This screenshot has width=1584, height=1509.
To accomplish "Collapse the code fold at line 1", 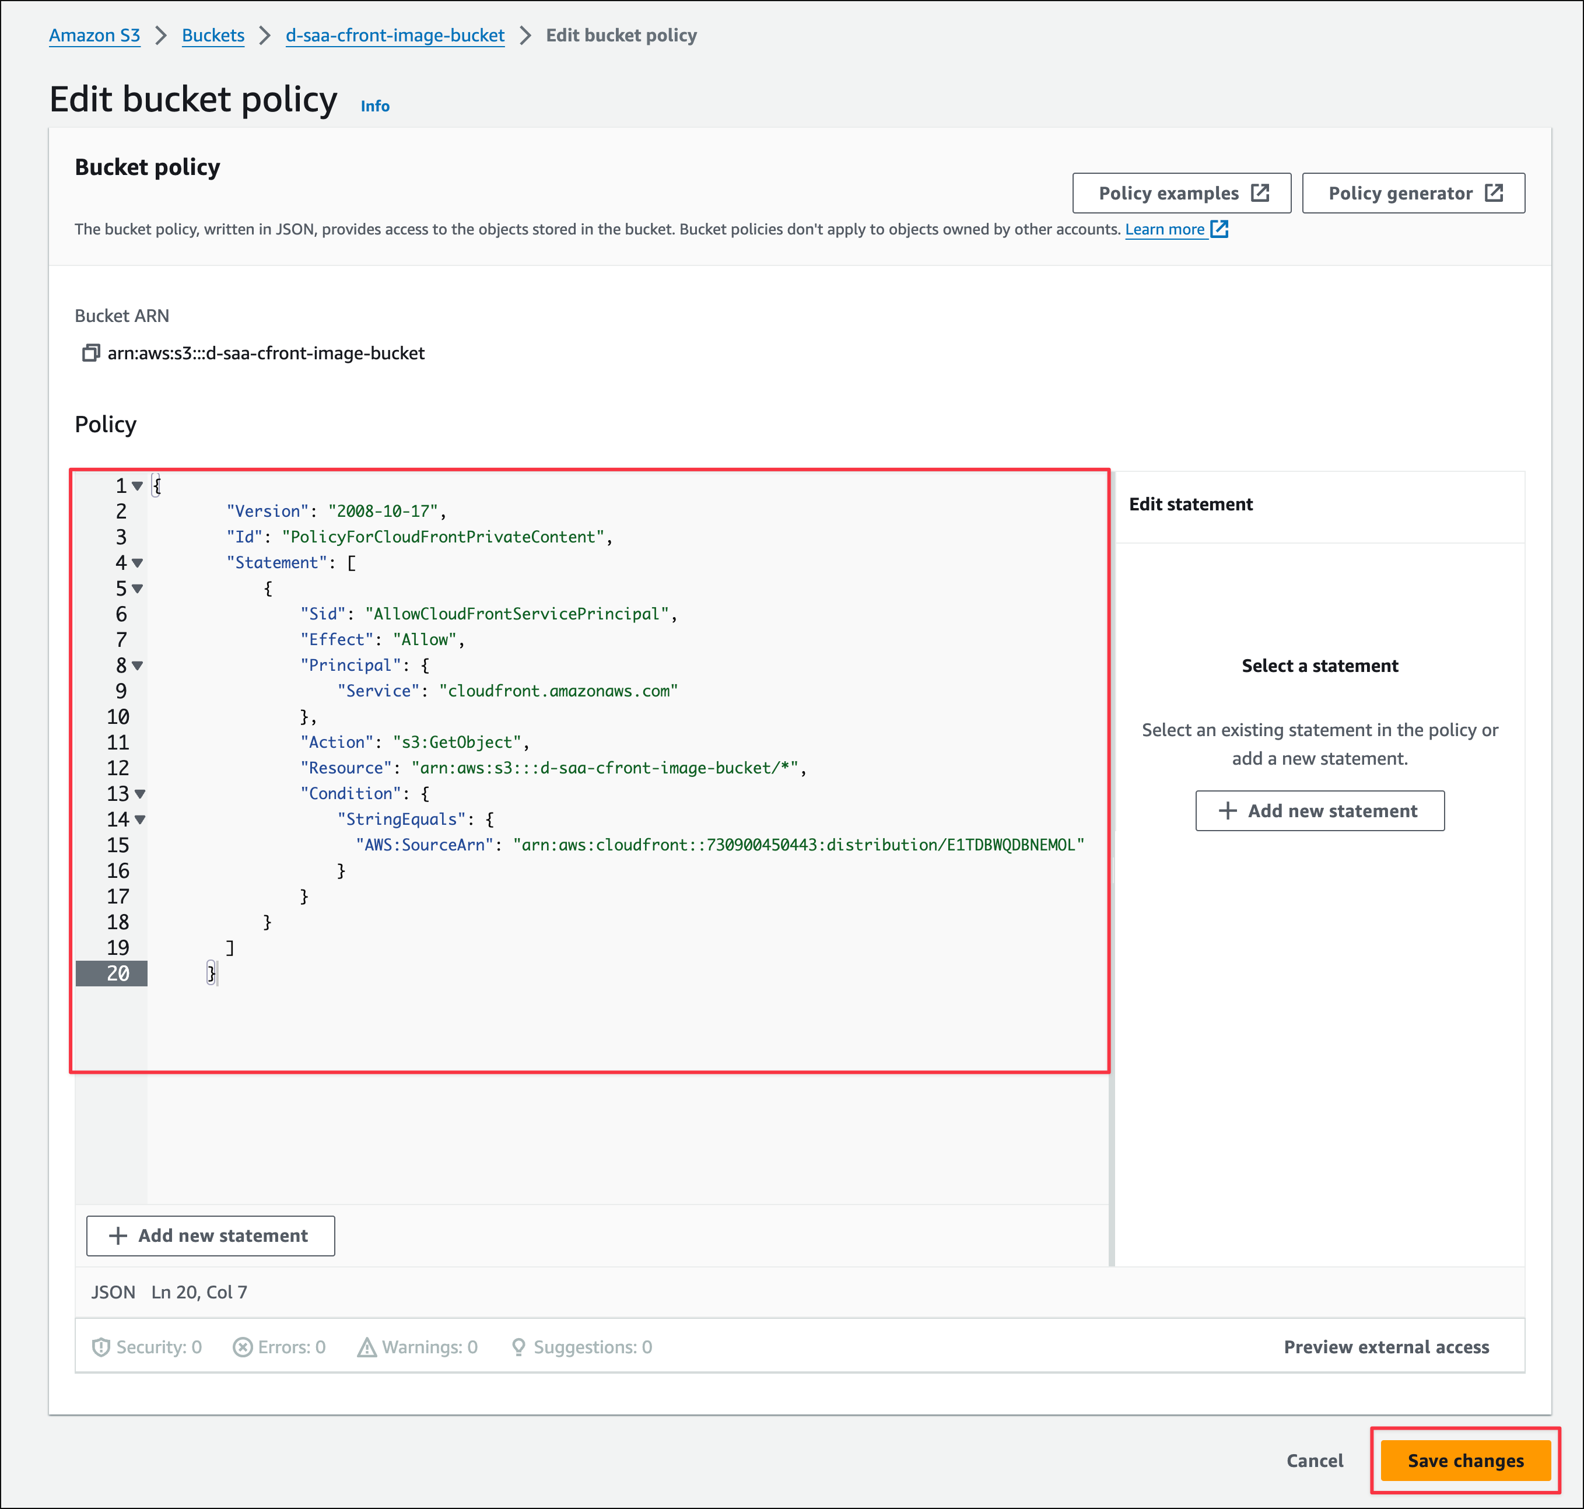I will 138,486.
